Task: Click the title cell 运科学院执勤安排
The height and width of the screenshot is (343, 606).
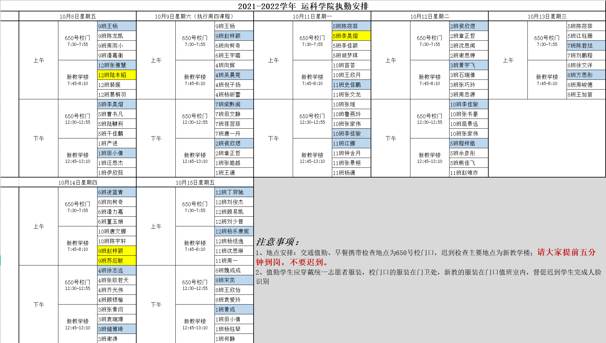Action: tap(303, 6)
